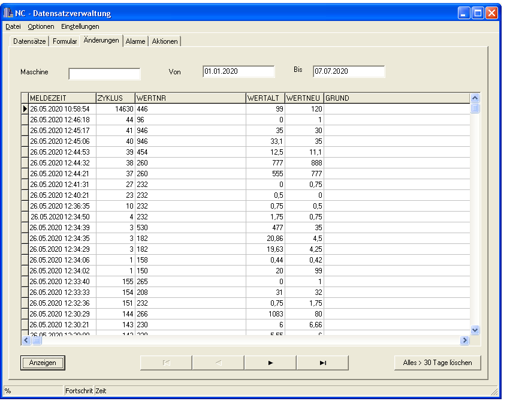Select cell 26.05.2020 12:40:21

pyautogui.click(x=62, y=195)
